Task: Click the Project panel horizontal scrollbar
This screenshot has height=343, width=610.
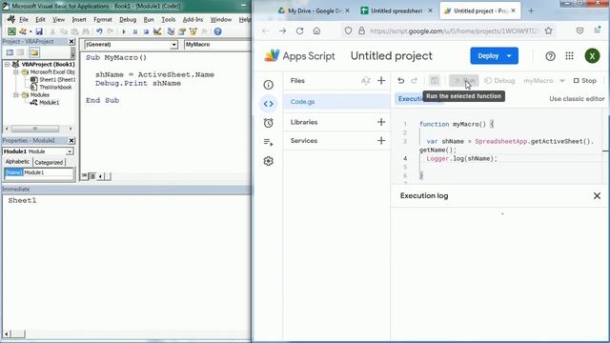Action: coord(38,129)
